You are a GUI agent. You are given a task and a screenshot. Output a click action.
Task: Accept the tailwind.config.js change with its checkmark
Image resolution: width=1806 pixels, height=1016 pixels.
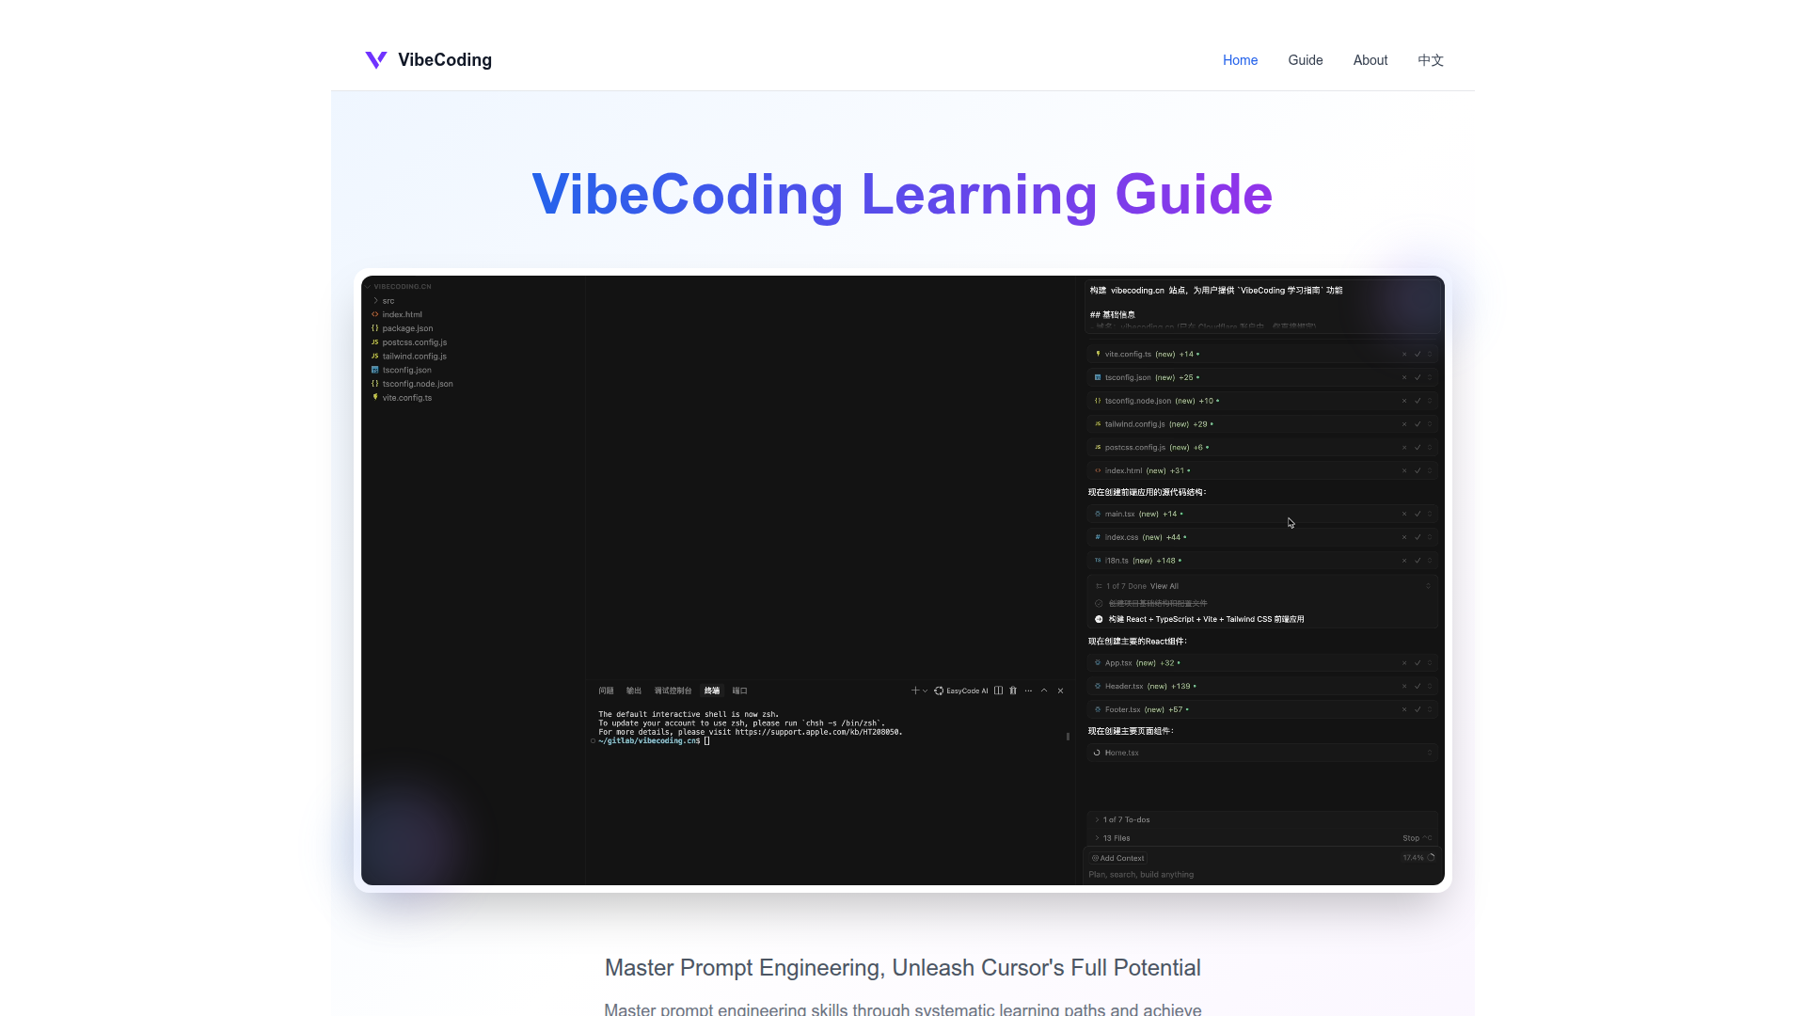(1418, 424)
